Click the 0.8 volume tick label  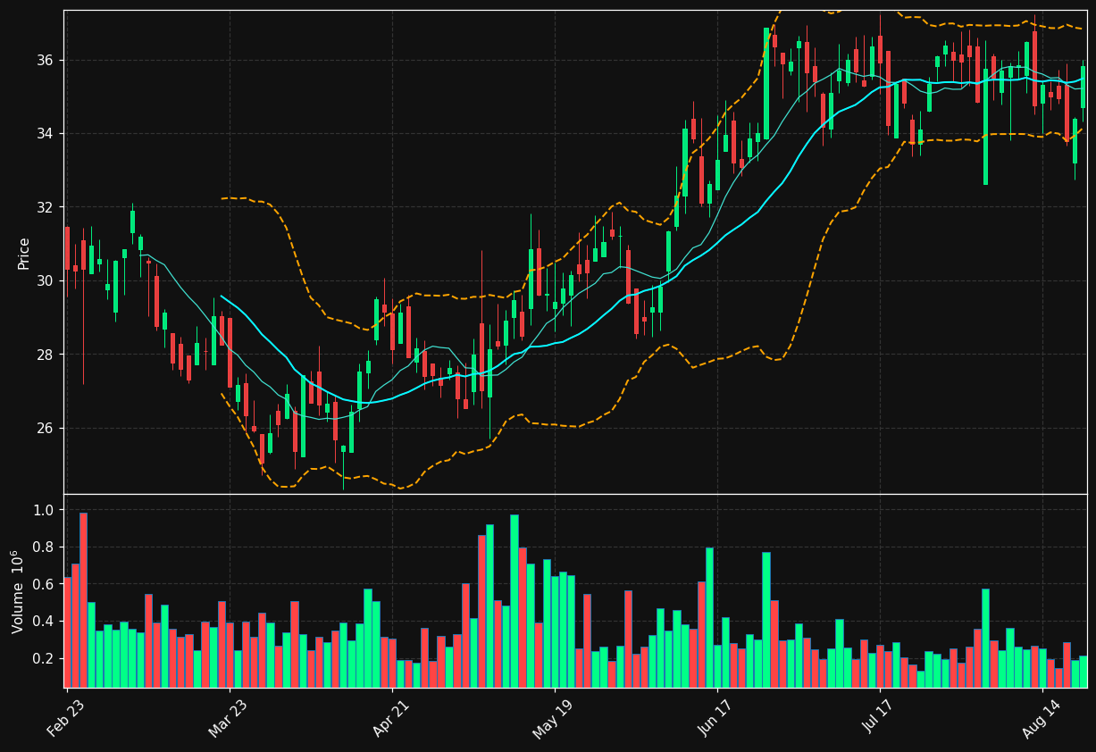tap(44, 547)
